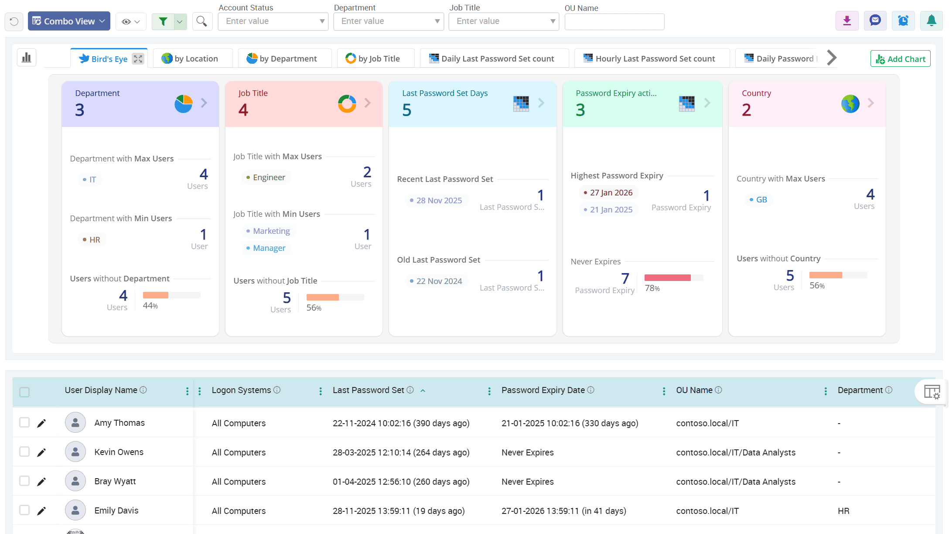Click the Never Expires 78% progress bar
949x534 pixels.
[673, 278]
